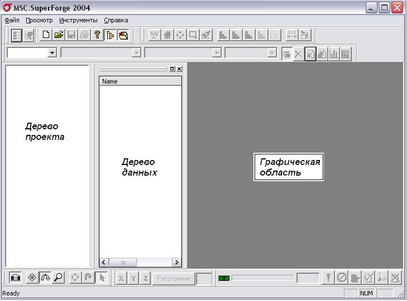Click the floppy disk Save icon
The image size is (407, 301).
pyautogui.click(x=71, y=35)
